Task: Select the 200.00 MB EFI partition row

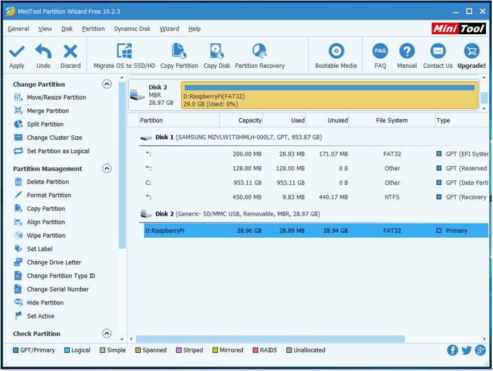Action: point(316,154)
